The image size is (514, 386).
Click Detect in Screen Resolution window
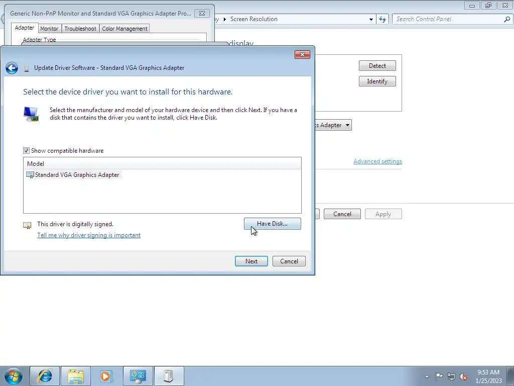(x=377, y=66)
